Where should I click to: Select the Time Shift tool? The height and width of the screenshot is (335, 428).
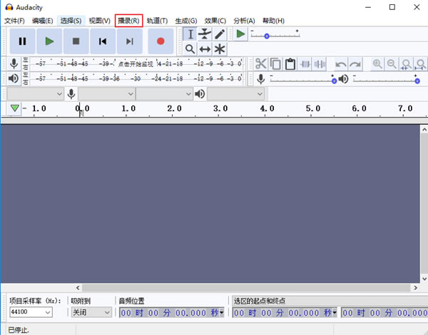click(x=205, y=48)
